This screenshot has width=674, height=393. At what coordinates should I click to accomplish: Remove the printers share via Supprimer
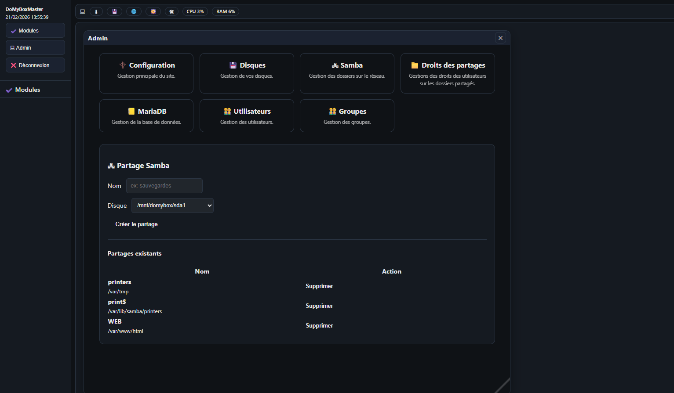click(x=319, y=286)
